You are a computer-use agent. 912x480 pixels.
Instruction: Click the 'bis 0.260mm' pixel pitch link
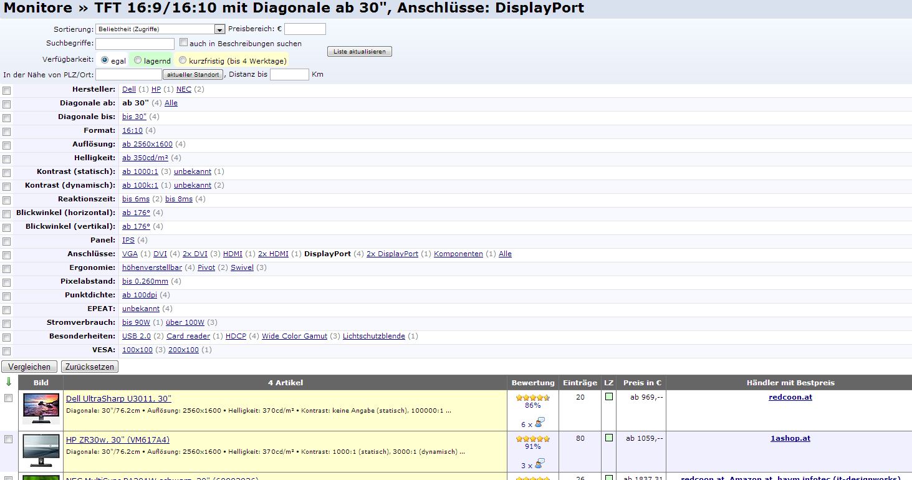(145, 281)
